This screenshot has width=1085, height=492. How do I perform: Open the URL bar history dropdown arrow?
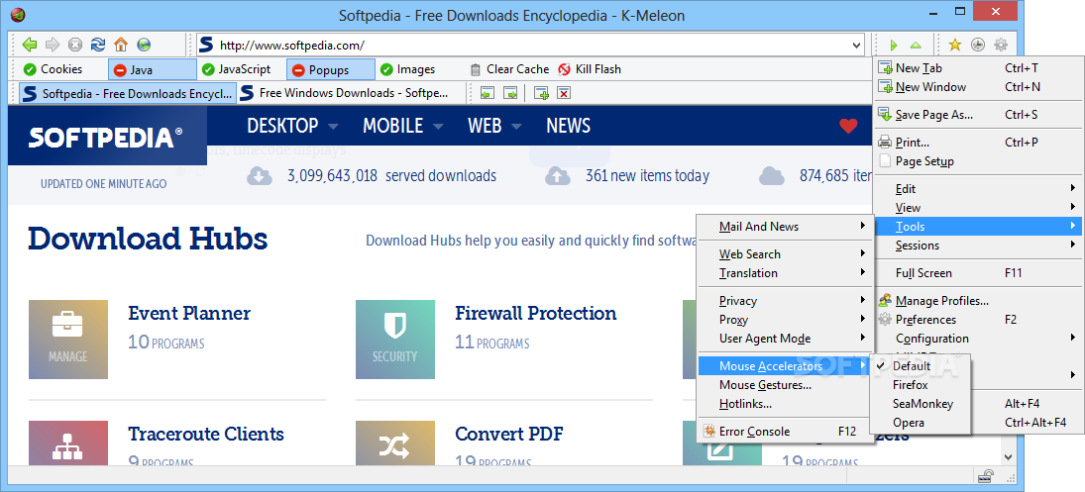point(857,46)
